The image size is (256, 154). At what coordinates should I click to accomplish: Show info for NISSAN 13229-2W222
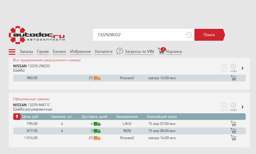click(x=233, y=68)
